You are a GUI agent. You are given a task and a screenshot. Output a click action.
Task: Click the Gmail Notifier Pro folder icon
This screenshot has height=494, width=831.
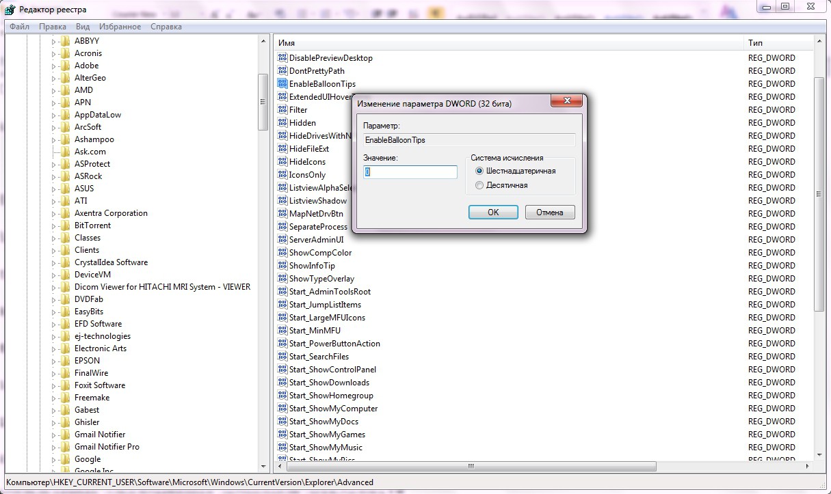point(66,447)
